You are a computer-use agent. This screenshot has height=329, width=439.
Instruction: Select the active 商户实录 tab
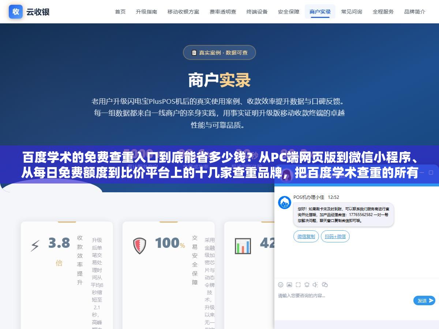320,12
